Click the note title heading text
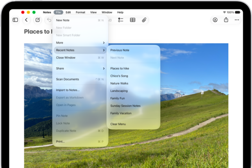 click(x=38, y=32)
